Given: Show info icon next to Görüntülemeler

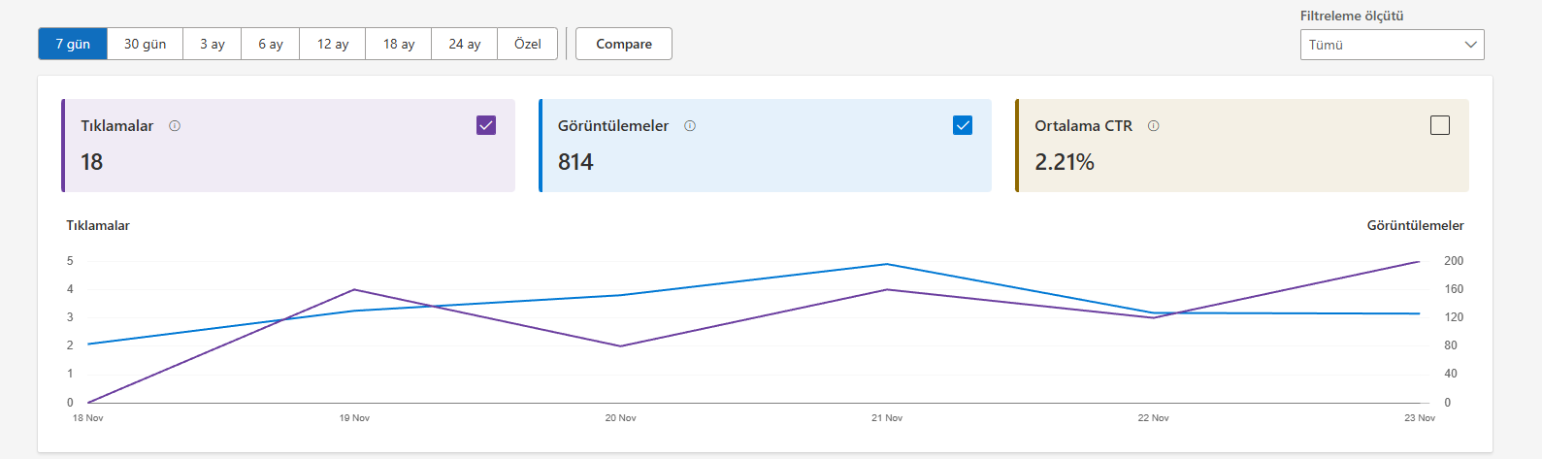Looking at the screenshot, I should [690, 126].
